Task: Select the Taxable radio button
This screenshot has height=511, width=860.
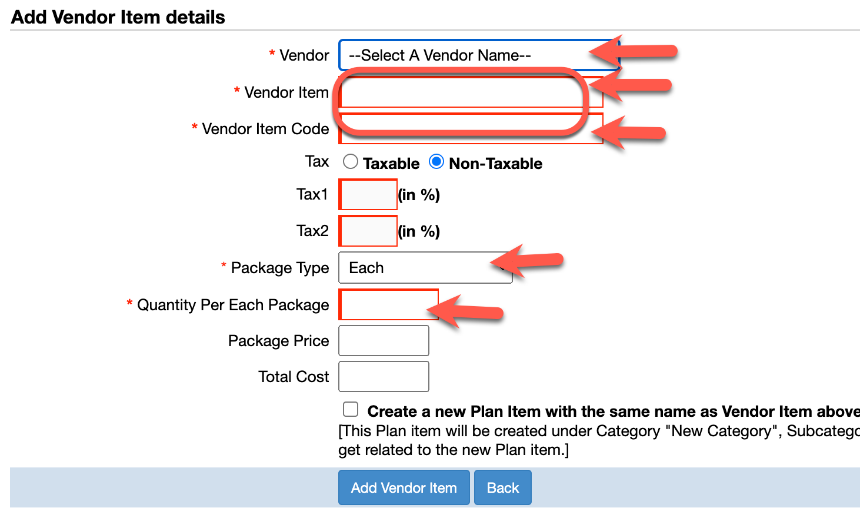Action: (x=351, y=162)
